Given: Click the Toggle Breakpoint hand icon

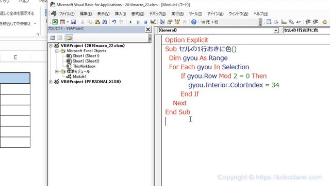Looking at the screenshot, I should (x=324, y=22).
